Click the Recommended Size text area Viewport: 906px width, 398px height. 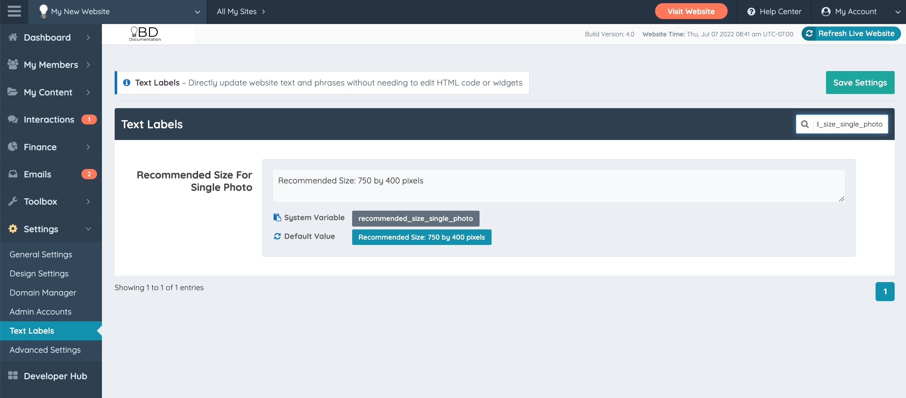pos(558,186)
